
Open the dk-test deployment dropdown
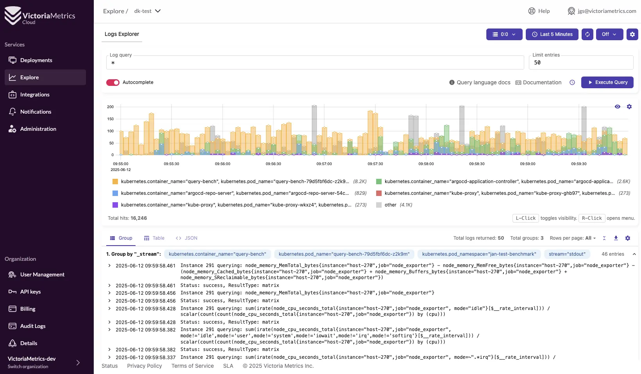click(147, 11)
